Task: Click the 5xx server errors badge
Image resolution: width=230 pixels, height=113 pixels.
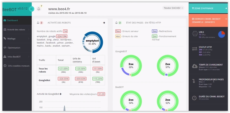Action: [118, 31]
